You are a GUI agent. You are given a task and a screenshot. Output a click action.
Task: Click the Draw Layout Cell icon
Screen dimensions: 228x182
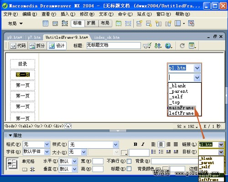click(128, 23)
